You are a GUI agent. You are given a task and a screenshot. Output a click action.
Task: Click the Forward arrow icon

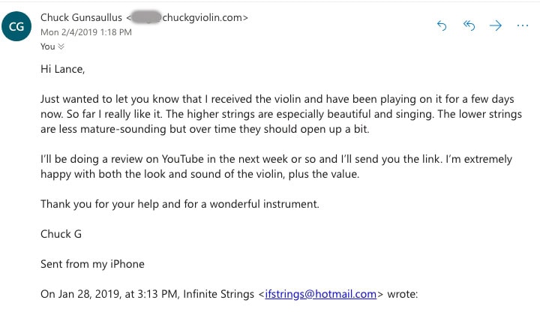tap(495, 25)
